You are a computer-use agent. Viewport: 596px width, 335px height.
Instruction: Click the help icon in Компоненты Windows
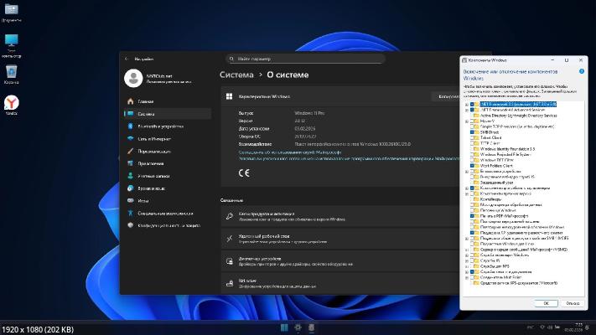[x=582, y=72]
